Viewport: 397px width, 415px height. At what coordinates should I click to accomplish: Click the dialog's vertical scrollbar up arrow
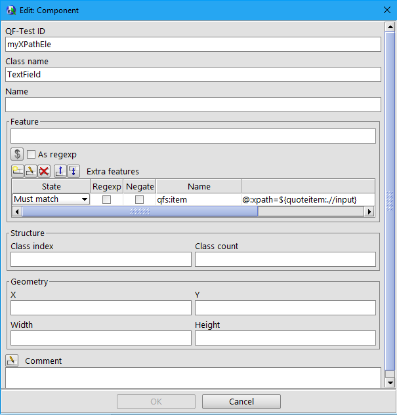(390, 27)
